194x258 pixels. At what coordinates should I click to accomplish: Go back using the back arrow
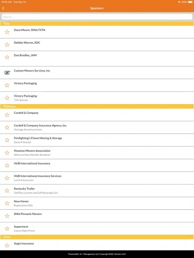click(3, 8)
